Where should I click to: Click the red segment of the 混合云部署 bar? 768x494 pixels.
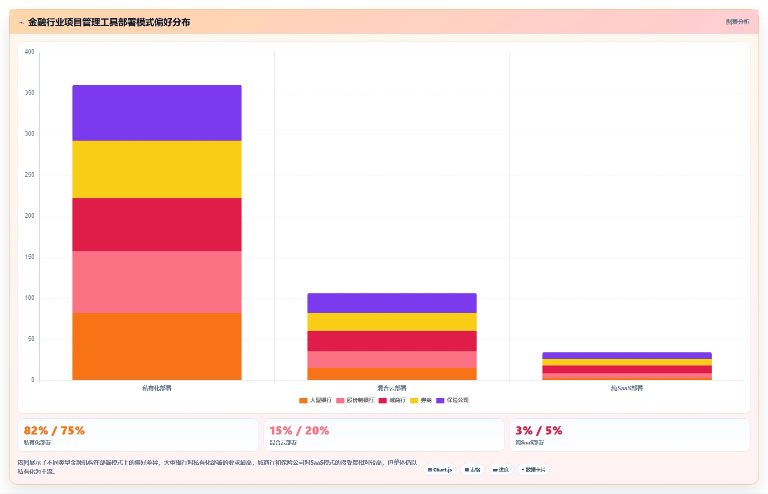[392, 341]
